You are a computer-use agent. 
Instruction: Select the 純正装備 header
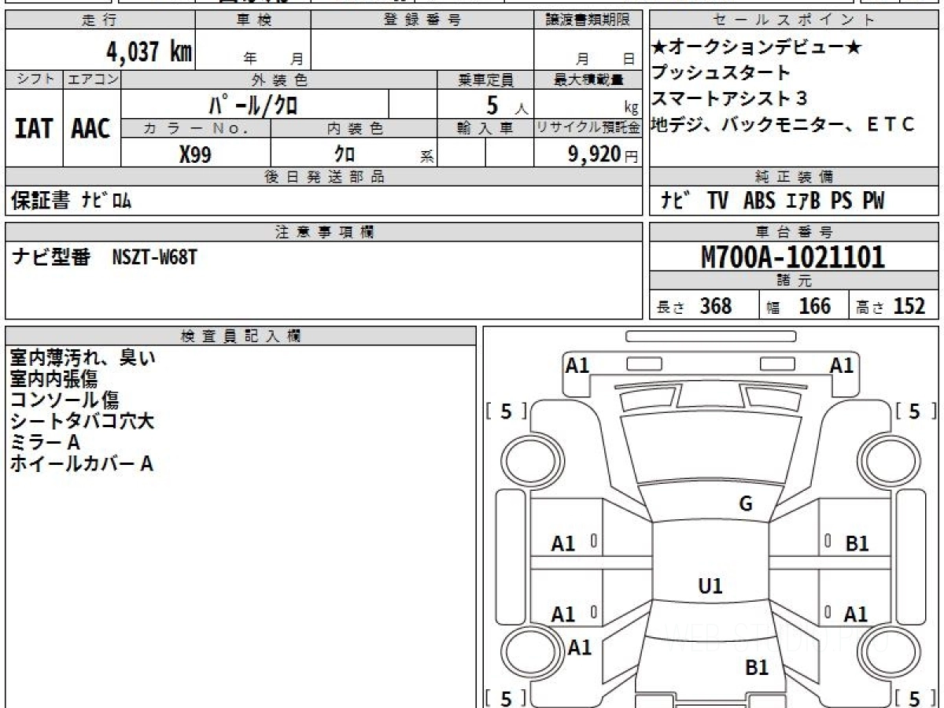point(795,177)
